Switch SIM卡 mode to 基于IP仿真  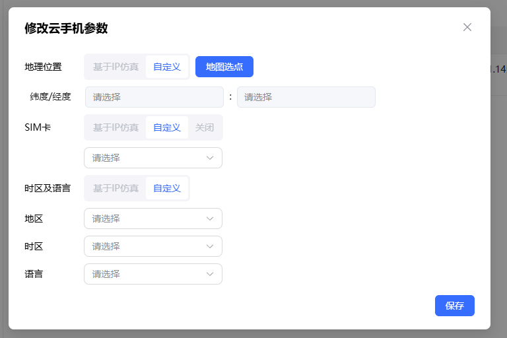click(116, 127)
